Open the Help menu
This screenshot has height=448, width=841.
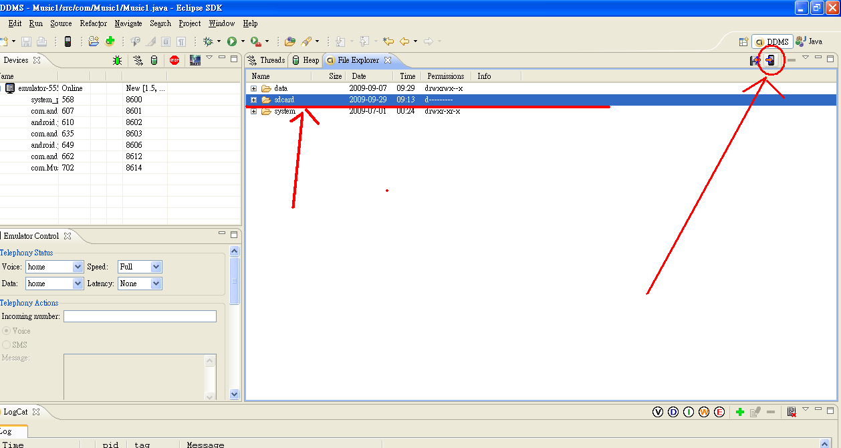coord(250,23)
